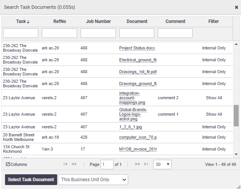Select the 20 Barnett Street North Melbourne cell

[18, 137]
